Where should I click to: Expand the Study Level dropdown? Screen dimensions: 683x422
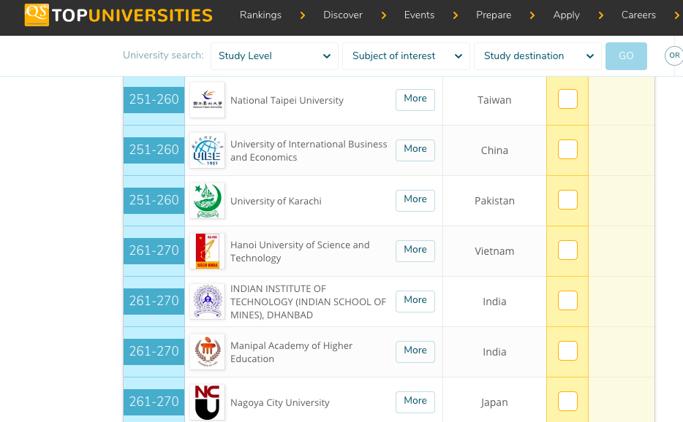pyautogui.click(x=274, y=56)
